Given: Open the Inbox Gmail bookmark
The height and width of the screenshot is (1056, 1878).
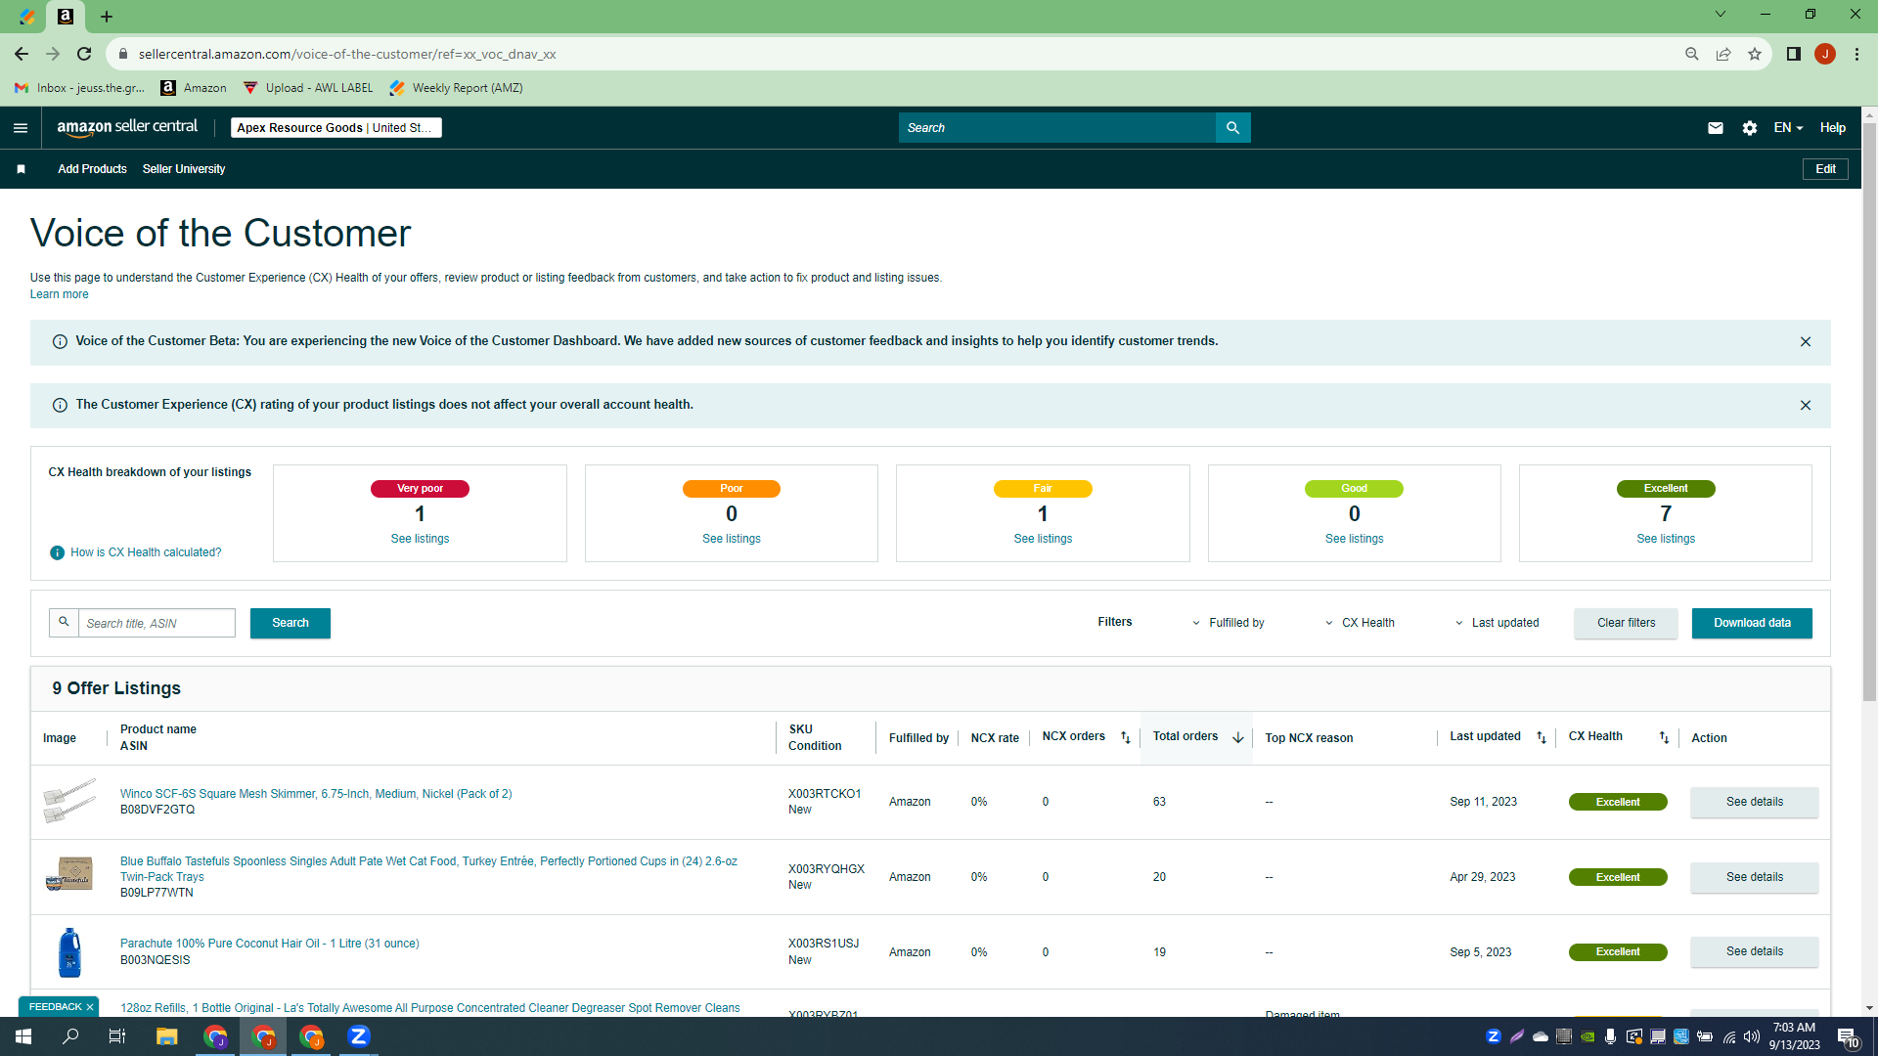Looking at the screenshot, I should (x=80, y=88).
